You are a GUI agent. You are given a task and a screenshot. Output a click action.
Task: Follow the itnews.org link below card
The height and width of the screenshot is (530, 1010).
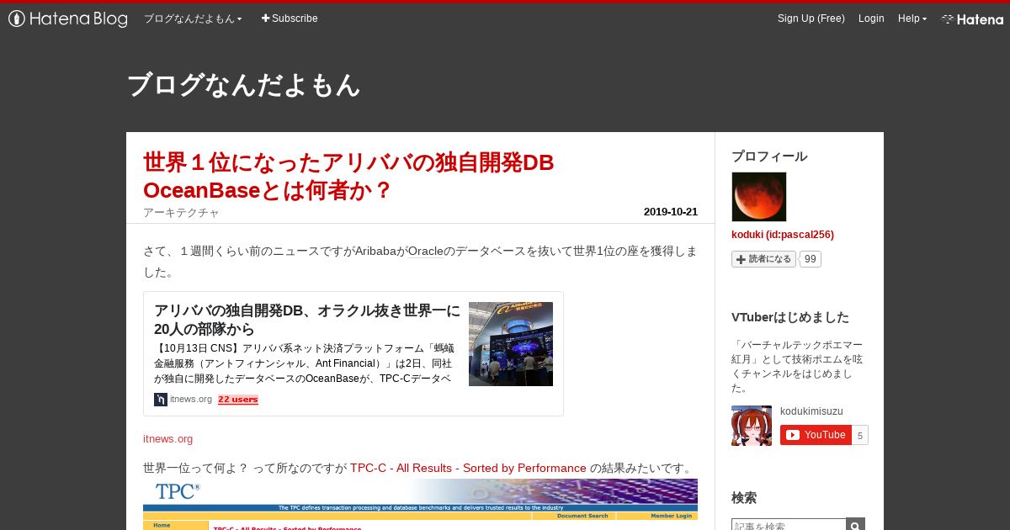(167, 438)
